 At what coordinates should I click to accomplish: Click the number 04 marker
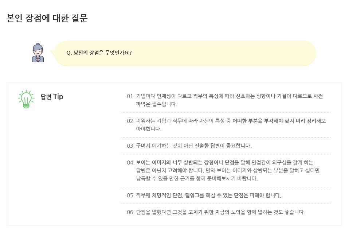130,163
